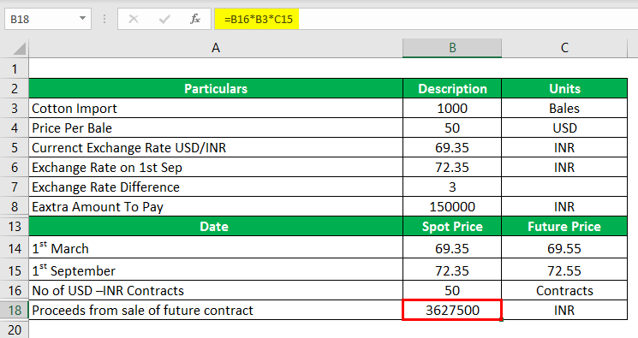Select row 7 header
This screenshot has width=638, height=338.
15,187
